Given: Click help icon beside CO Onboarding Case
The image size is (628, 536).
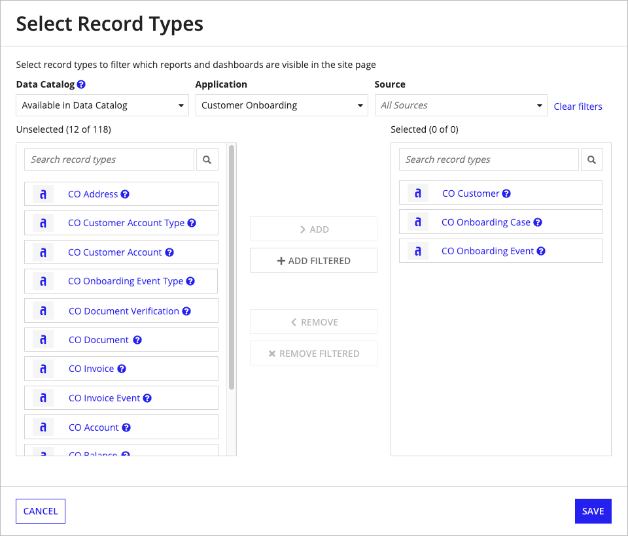Looking at the screenshot, I should pyautogui.click(x=538, y=222).
